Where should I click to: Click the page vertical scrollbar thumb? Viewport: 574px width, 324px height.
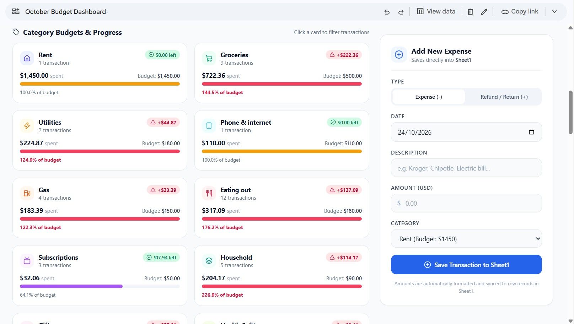[570, 112]
